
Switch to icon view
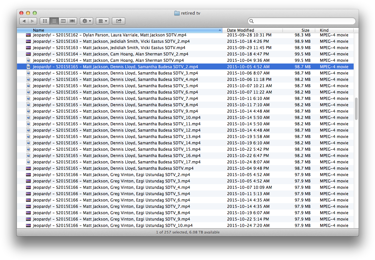tap(45, 21)
